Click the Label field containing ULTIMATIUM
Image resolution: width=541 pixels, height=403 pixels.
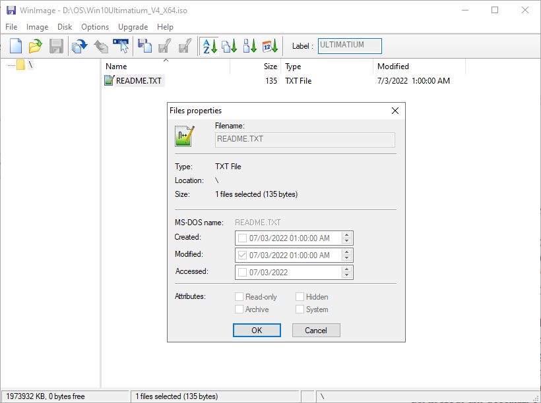(x=350, y=46)
